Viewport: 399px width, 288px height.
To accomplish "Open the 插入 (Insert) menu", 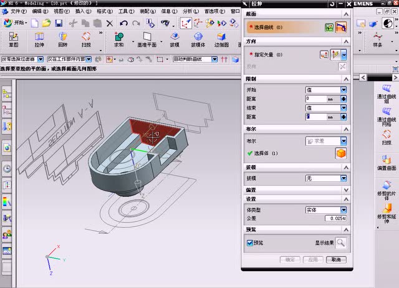I will pos(82,11).
